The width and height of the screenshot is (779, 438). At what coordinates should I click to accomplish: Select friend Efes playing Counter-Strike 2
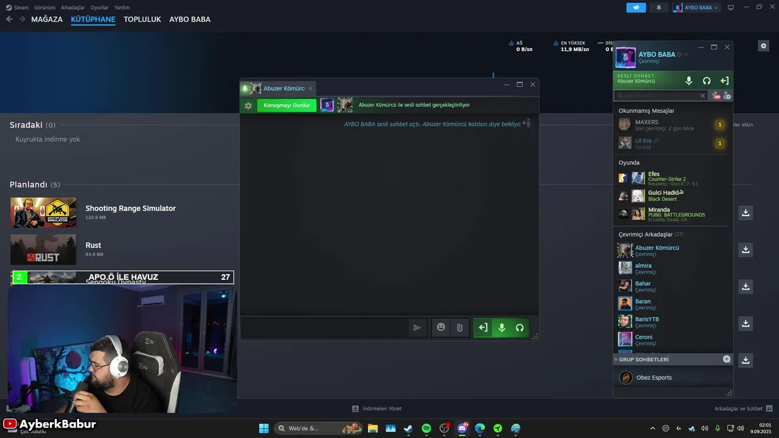point(672,178)
